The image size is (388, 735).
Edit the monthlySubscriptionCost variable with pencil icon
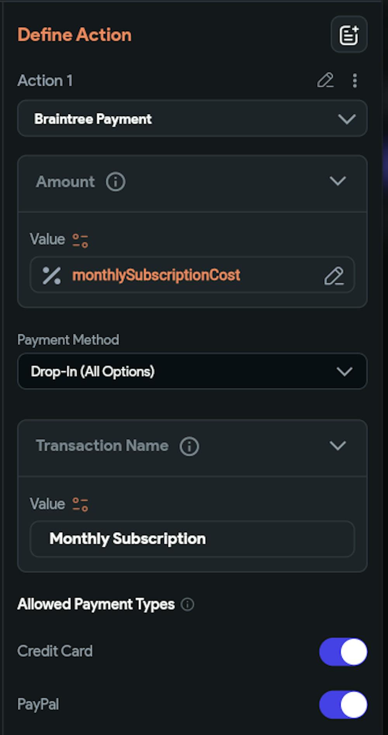(x=334, y=275)
